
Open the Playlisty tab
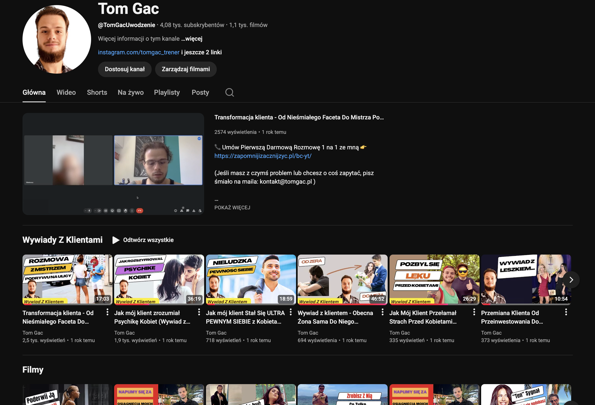click(167, 92)
